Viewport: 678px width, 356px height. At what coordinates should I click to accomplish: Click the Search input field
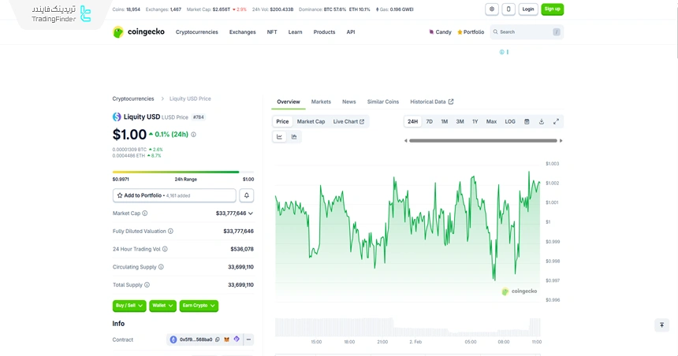[x=524, y=32]
